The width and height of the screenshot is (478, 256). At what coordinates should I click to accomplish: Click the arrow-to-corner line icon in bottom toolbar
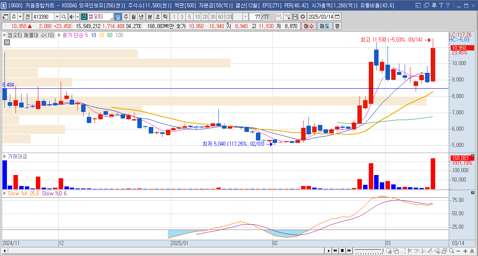(x=410, y=251)
